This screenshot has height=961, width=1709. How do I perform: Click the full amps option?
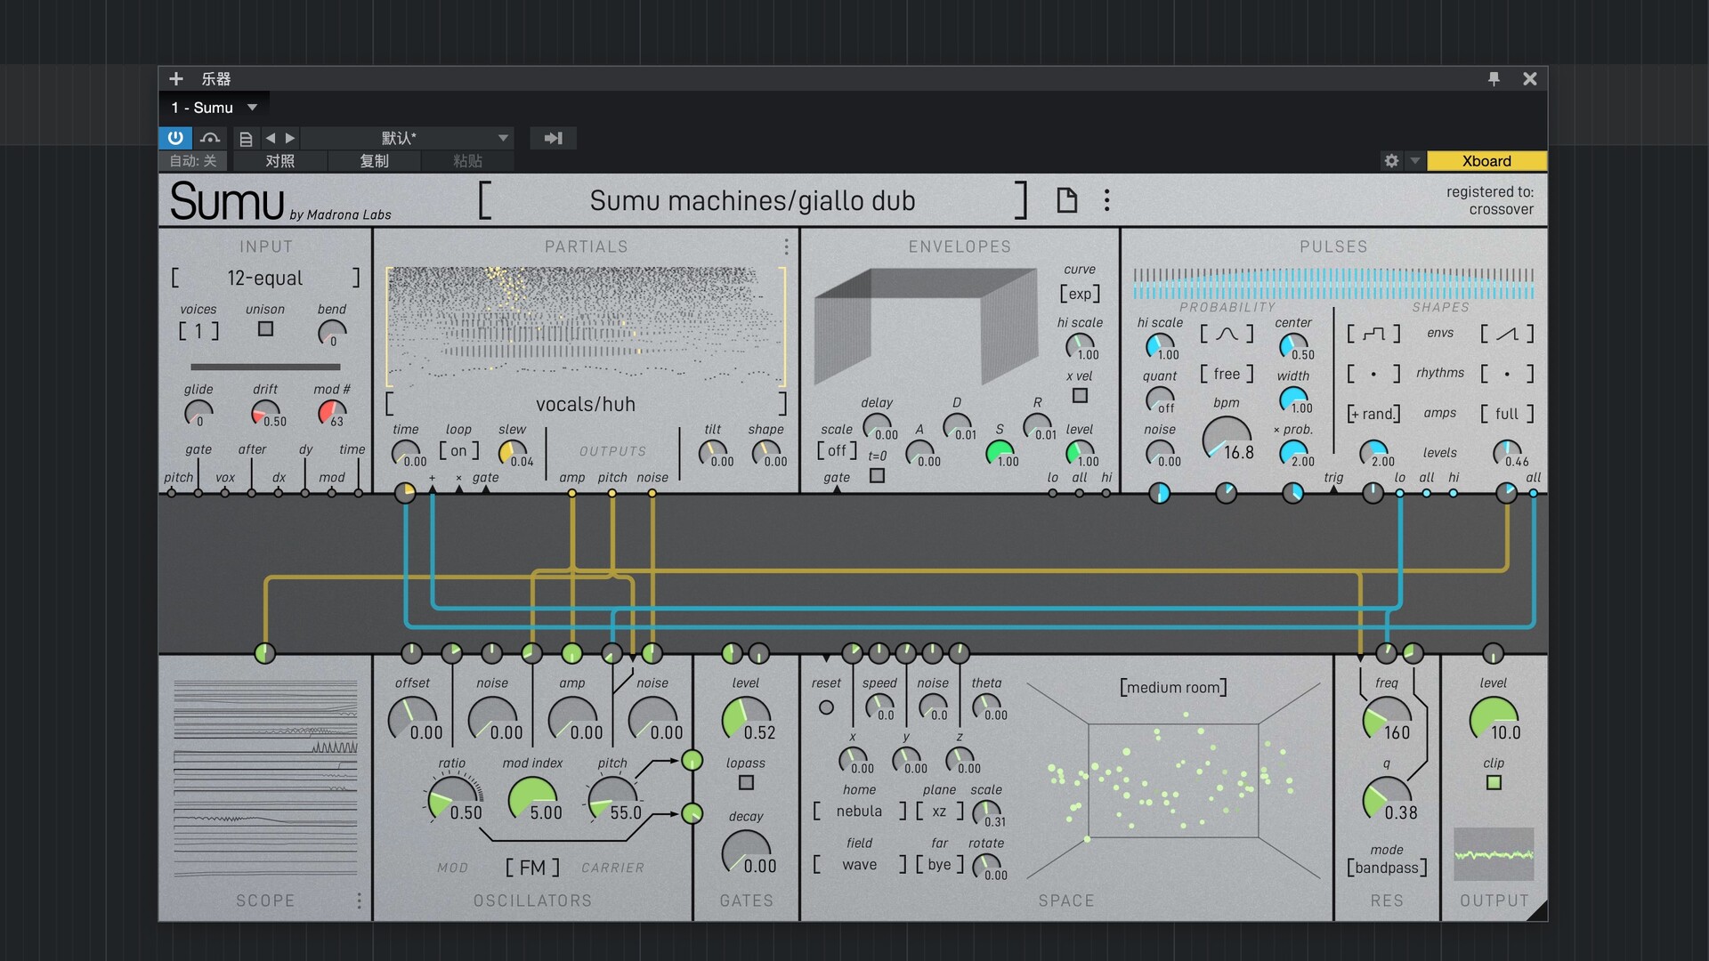click(x=1507, y=414)
